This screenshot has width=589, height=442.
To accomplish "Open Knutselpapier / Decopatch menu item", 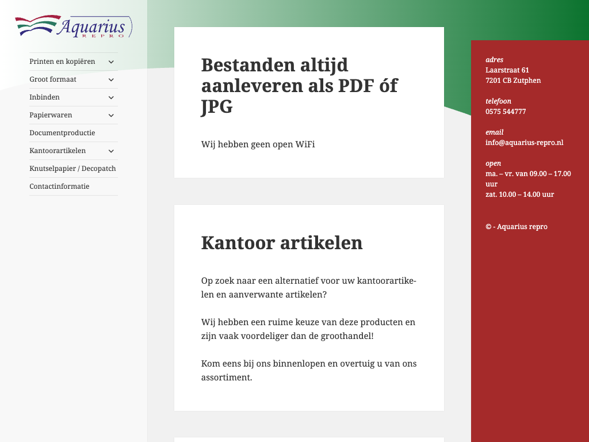I will tap(72, 169).
